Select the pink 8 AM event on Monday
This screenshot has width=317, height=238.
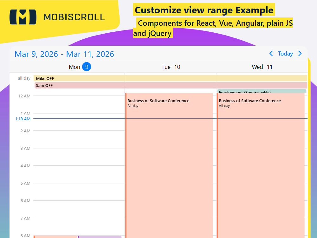click(55, 237)
